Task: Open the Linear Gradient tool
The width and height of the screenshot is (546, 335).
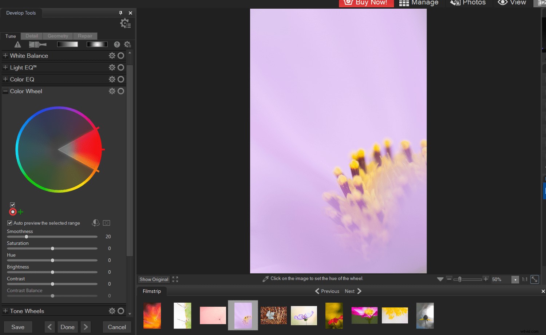Action: coord(67,44)
